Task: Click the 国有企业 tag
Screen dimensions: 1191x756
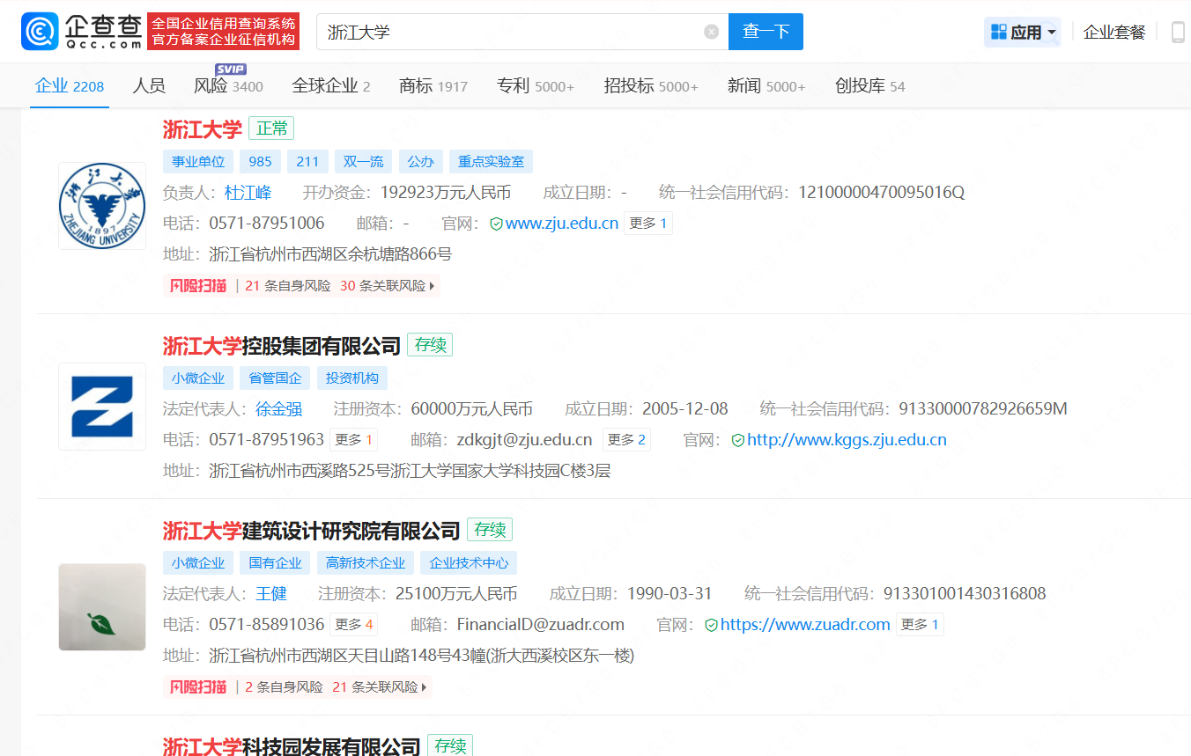Action: pyautogui.click(x=275, y=563)
